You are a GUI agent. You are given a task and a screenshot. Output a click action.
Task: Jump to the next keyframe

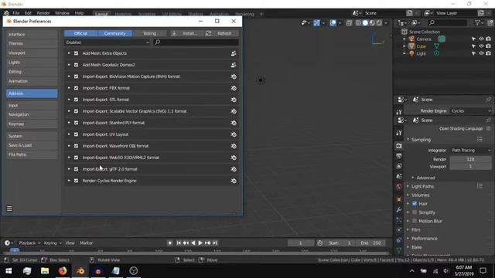(208, 243)
